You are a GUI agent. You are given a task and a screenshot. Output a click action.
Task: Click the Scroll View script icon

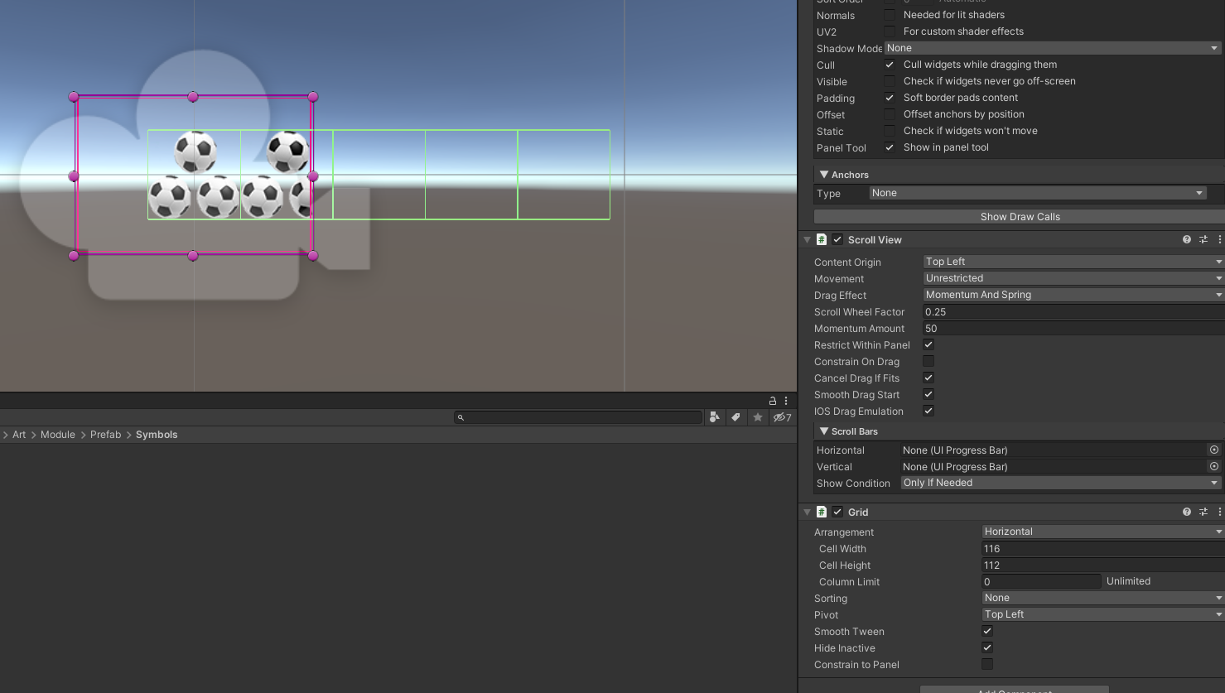[822, 239]
